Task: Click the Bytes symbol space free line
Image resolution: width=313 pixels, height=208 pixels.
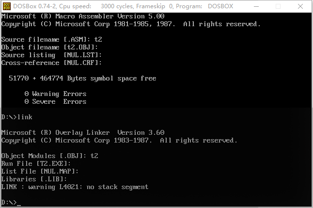Action: [x=82, y=78]
